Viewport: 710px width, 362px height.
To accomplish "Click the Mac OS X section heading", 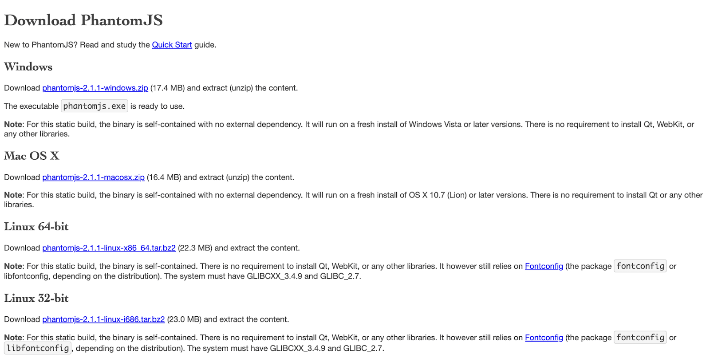I will coord(32,156).
